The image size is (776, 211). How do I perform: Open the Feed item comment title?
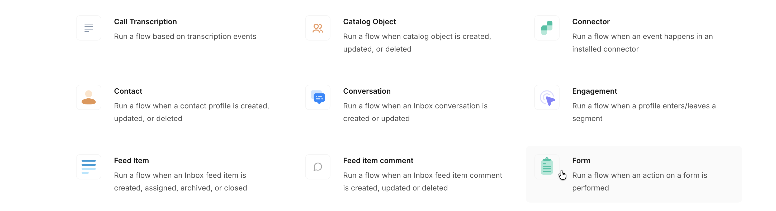378,160
